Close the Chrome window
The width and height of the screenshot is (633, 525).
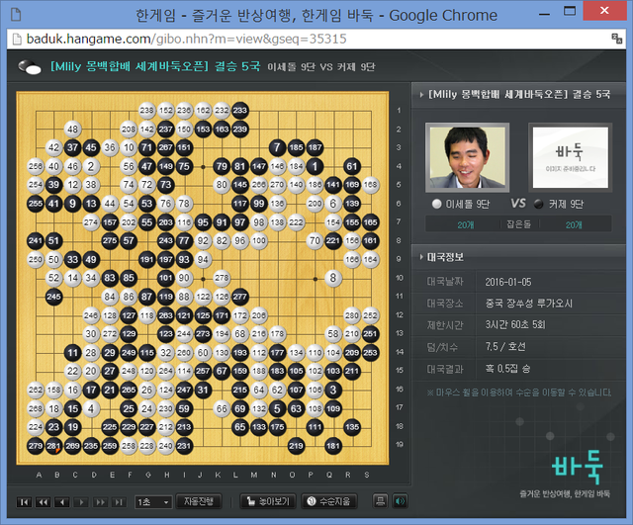pos(604,11)
